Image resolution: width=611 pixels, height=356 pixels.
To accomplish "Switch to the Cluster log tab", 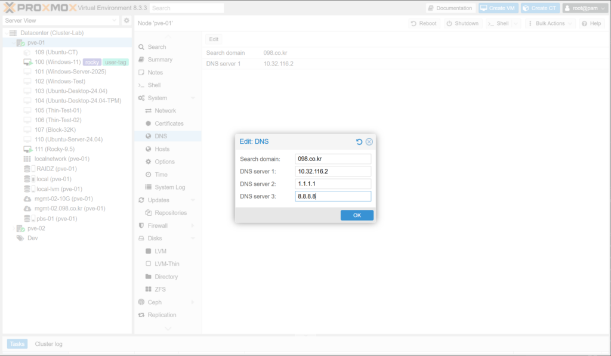I will click(48, 344).
